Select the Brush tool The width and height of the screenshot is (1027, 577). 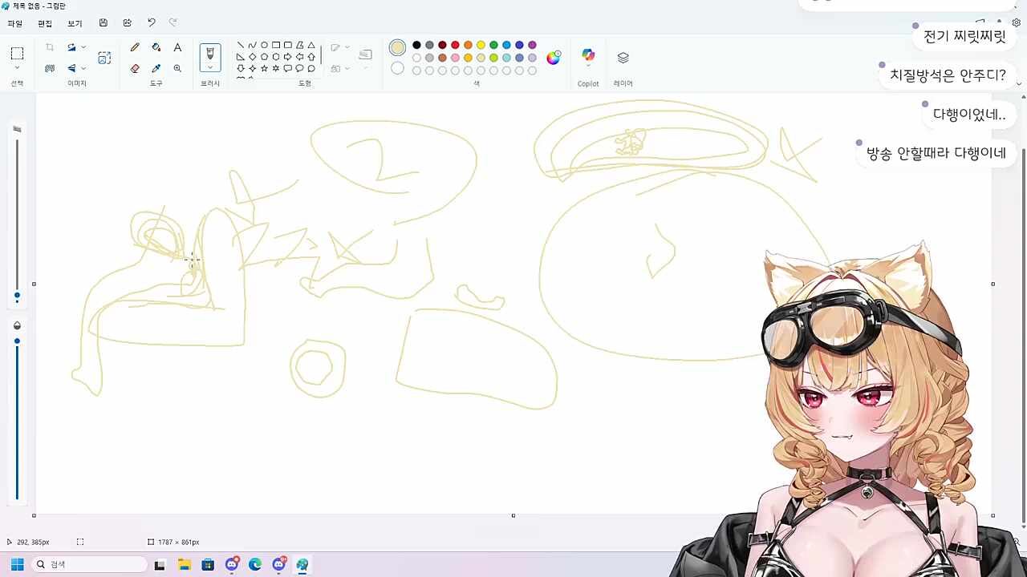pyautogui.click(x=210, y=53)
